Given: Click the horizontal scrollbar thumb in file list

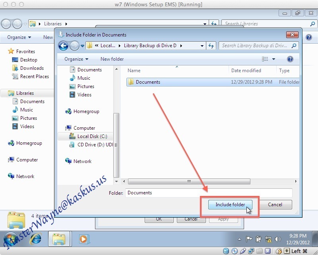Looking at the screenshot, I should (189, 181).
